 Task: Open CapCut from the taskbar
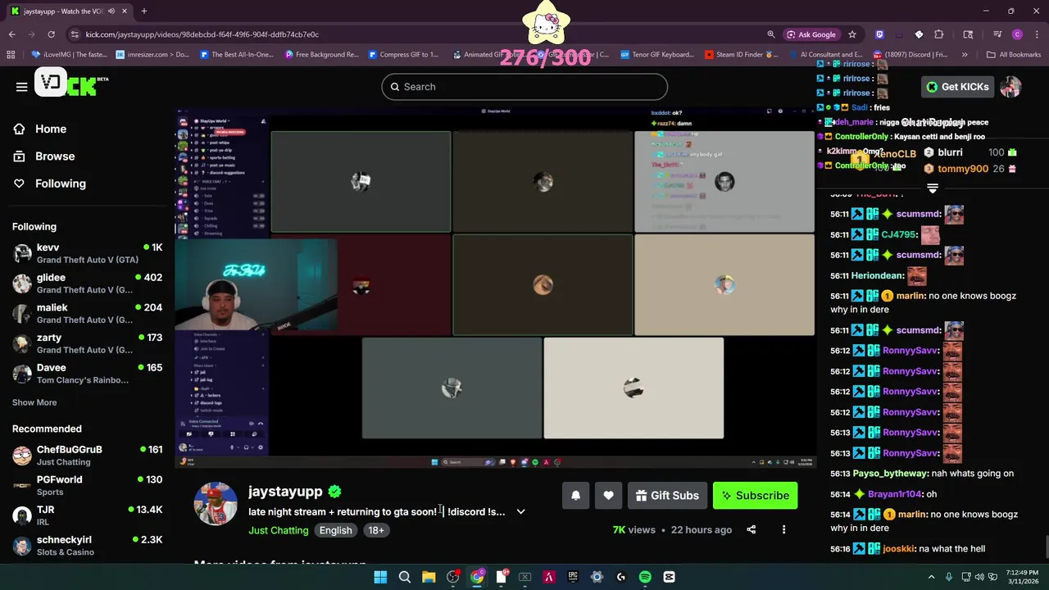pyautogui.click(x=669, y=577)
